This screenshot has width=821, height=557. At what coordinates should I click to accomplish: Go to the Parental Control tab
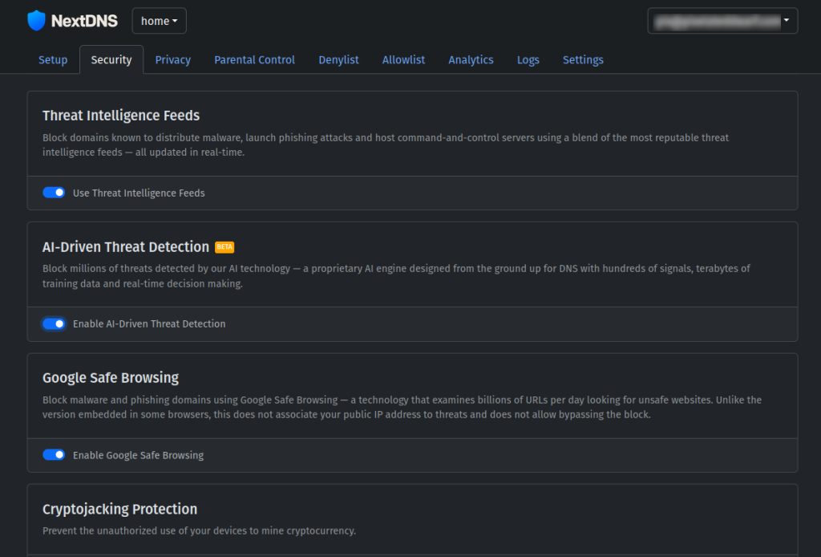[x=254, y=59]
